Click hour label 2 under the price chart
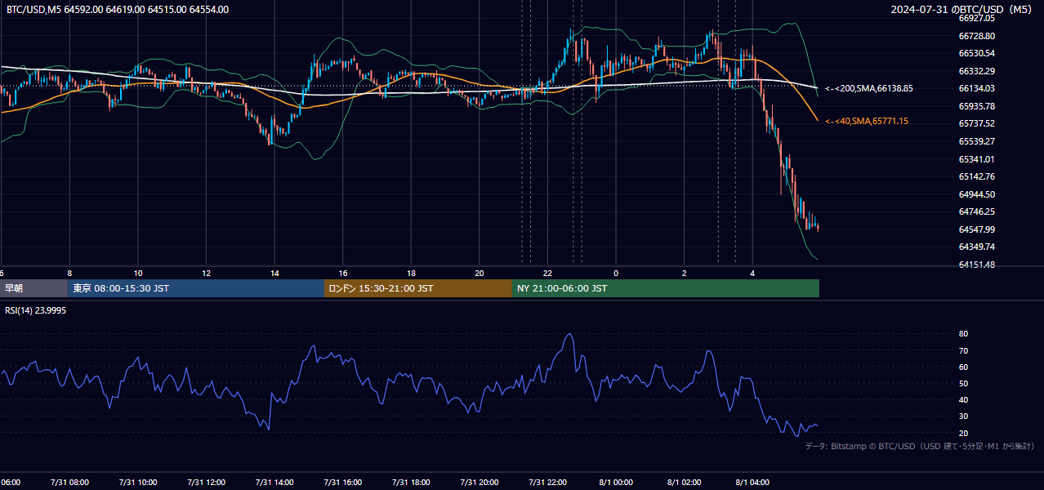Screen dimensions: 1044x490 pyautogui.click(x=685, y=273)
